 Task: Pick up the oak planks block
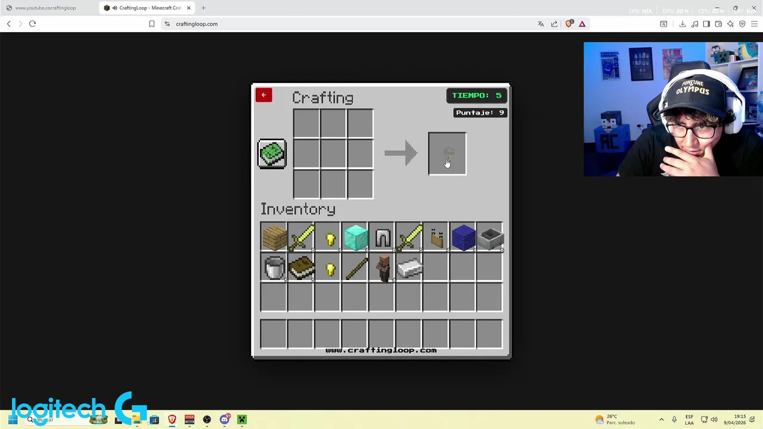(x=274, y=238)
